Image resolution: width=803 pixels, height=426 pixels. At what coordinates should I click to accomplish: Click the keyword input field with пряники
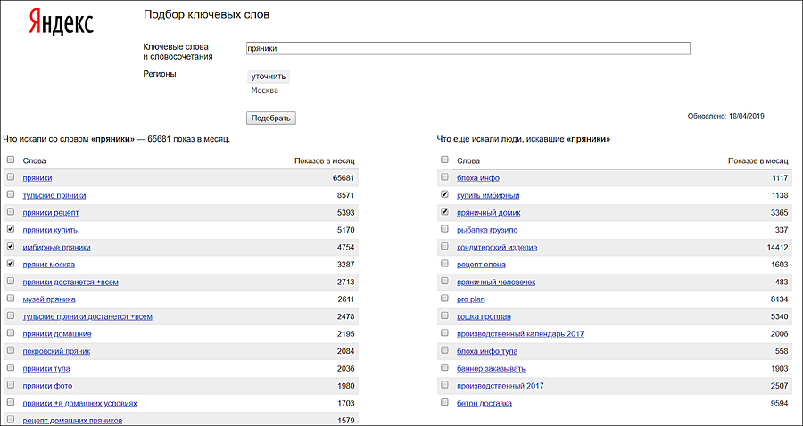click(x=468, y=50)
